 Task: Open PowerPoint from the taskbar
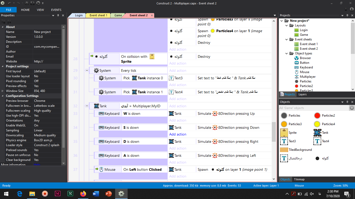click(x=108, y=194)
